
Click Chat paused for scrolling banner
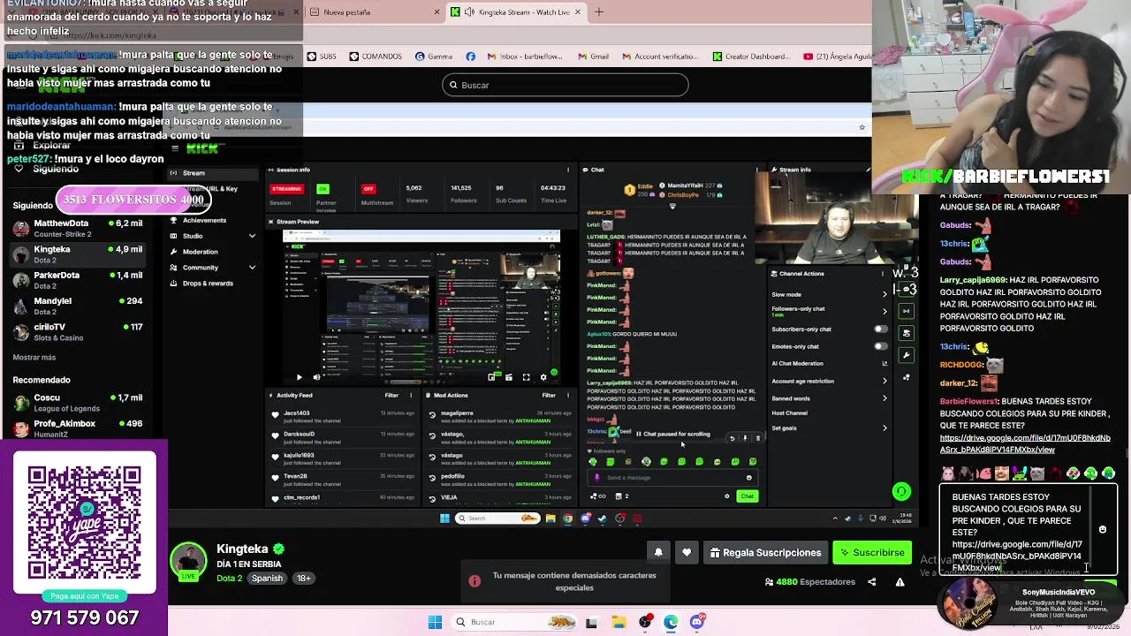(x=672, y=435)
